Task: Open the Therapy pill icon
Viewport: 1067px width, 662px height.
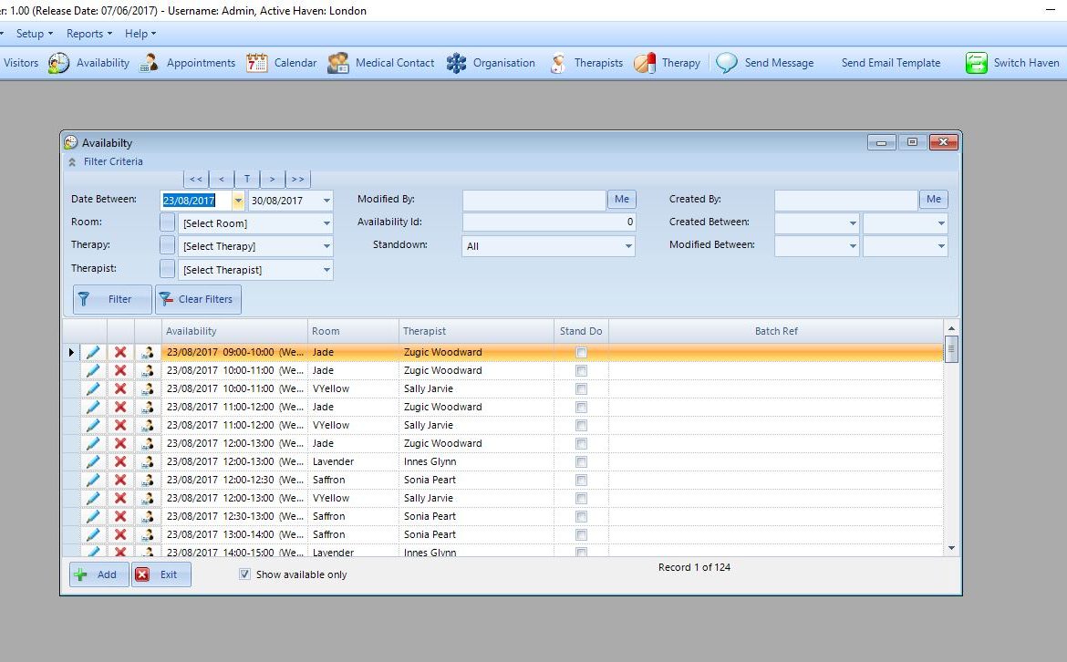Action: (645, 63)
